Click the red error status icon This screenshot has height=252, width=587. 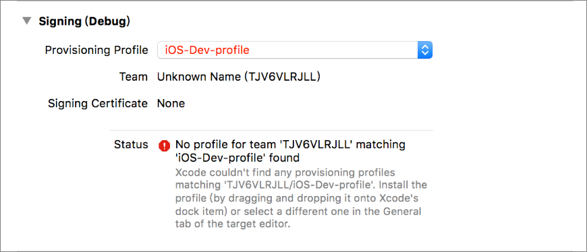coord(165,146)
